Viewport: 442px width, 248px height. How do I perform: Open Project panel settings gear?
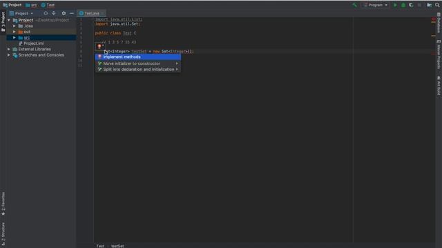(x=64, y=13)
